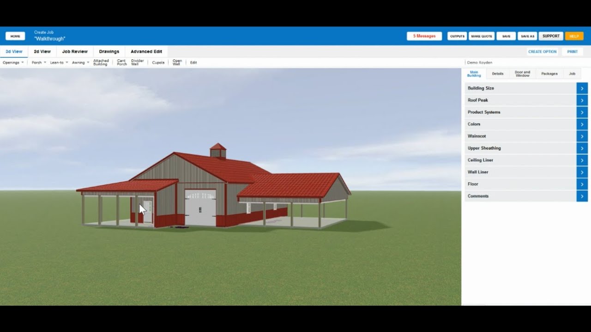Image resolution: width=591 pixels, height=332 pixels.
Task: Open the Job Review tab
Action: pos(75,52)
